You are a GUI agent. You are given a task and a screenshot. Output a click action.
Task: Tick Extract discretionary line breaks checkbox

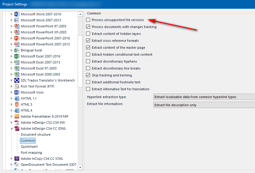pyautogui.click(x=88, y=68)
